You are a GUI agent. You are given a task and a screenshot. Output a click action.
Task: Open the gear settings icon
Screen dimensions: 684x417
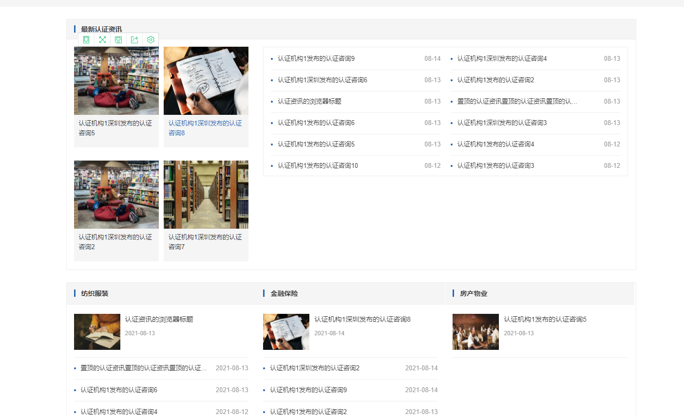click(151, 40)
